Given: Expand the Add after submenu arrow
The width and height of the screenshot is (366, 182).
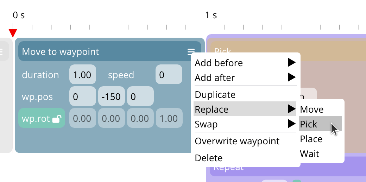Looking at the screenshot, I should tap(291, 77).
